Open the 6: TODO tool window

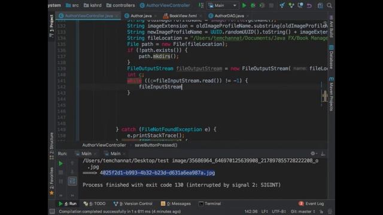pyautogui.click(x=95, y=204)
